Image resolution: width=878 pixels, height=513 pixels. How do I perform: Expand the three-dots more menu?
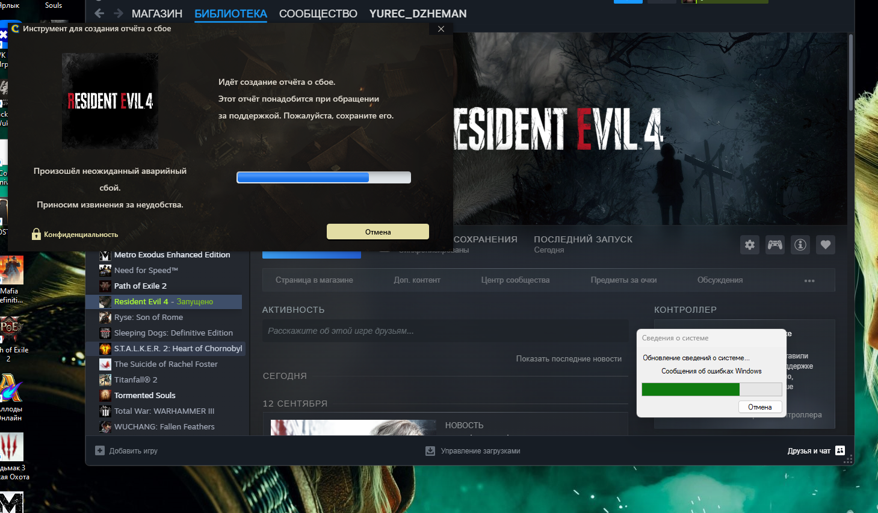pyautogui.click(x=809, y=281)
